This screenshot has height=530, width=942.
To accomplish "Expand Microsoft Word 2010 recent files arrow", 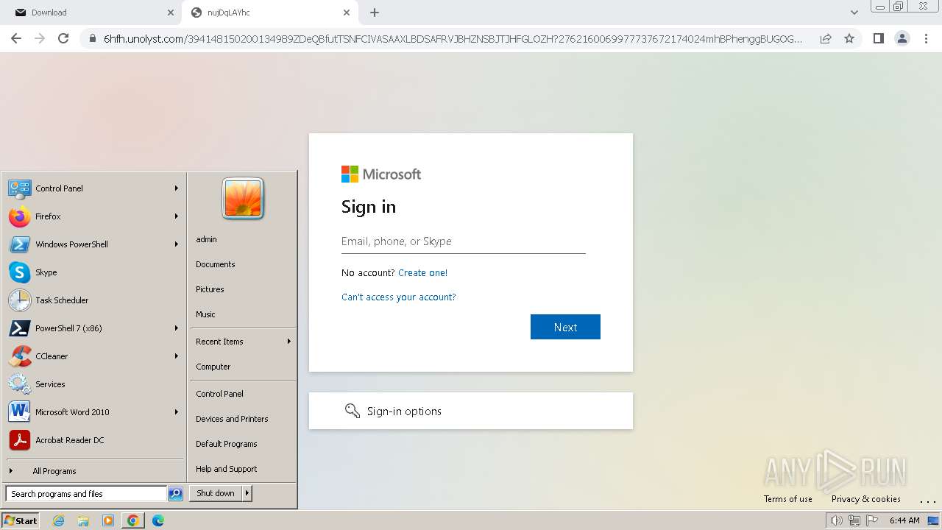I will pos(177,412).
